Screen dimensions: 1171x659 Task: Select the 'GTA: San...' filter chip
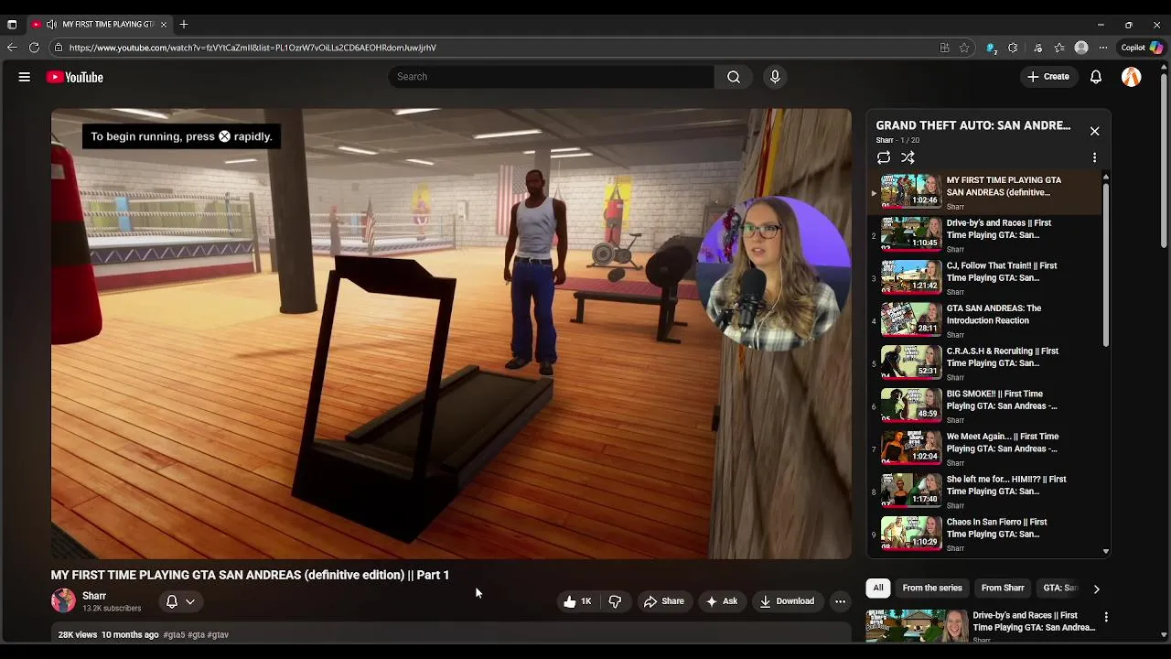pyautogui.click(x=1060, y=588)
